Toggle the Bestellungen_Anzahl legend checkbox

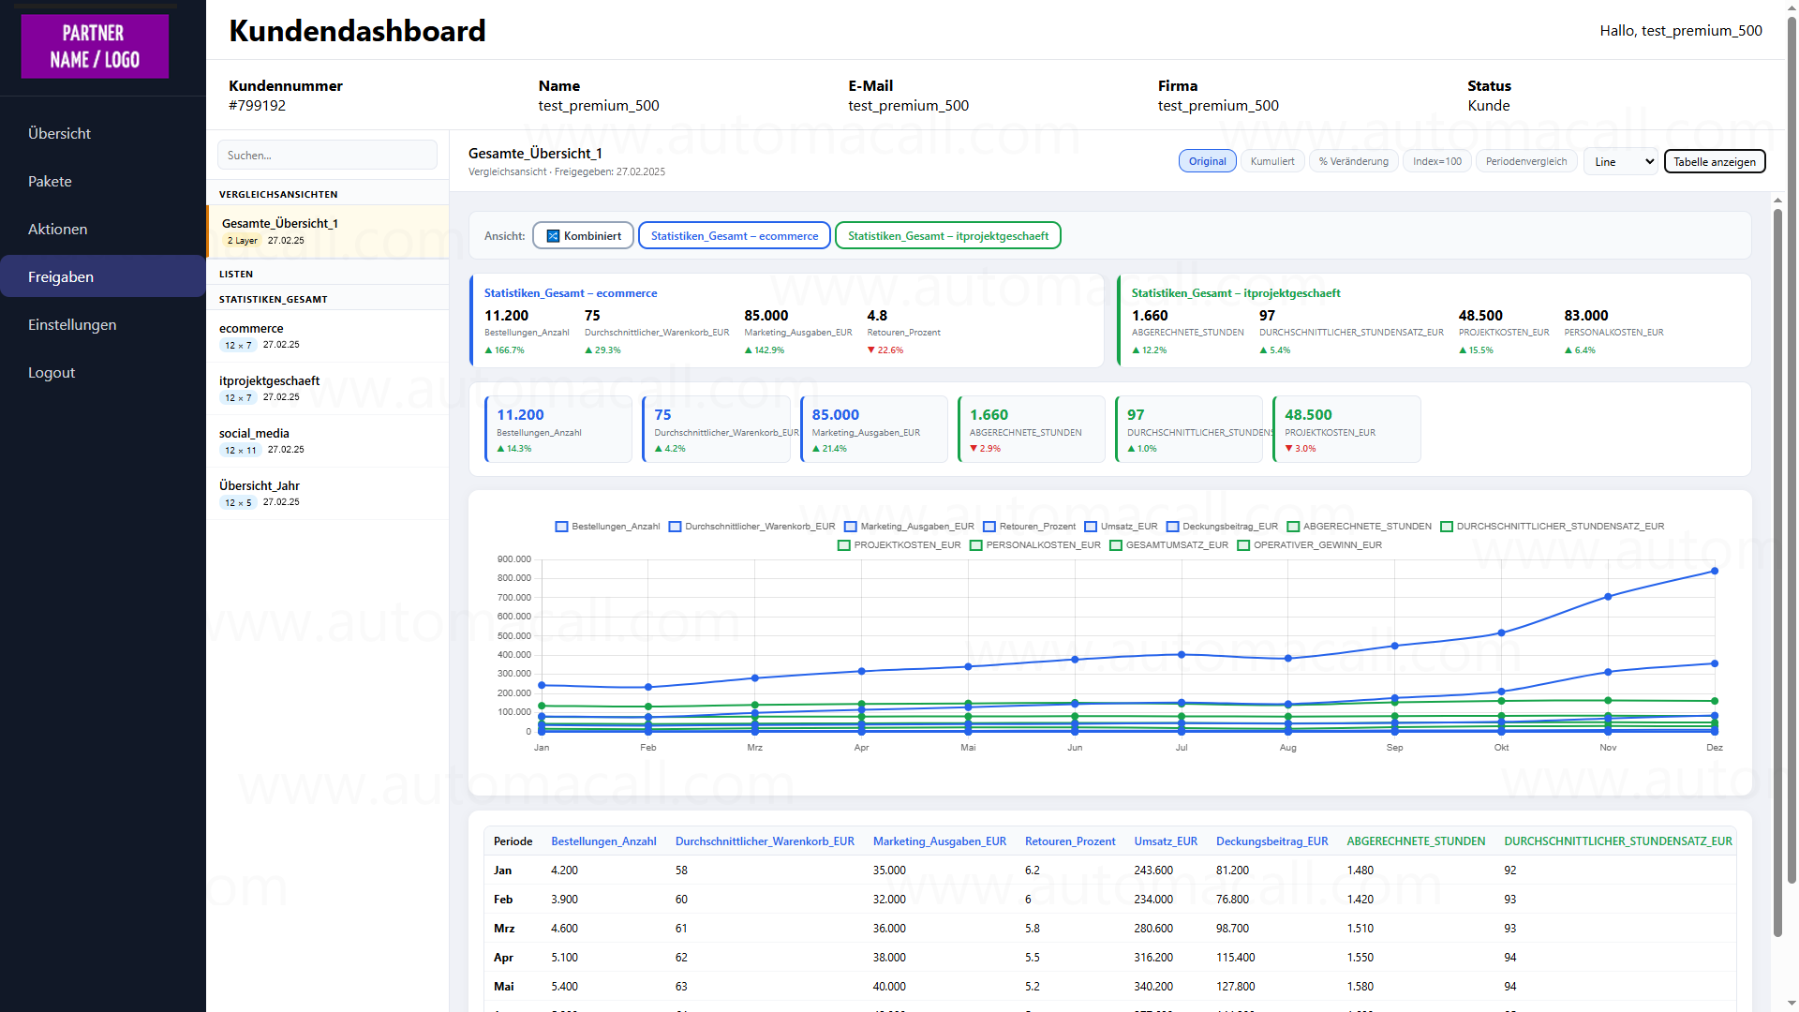(x=561, y=527)
